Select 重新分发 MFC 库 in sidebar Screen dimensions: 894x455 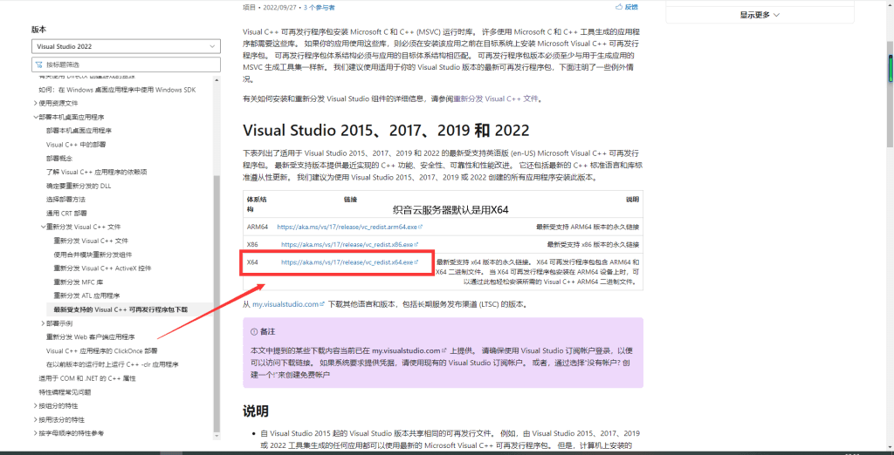point(79,282)
